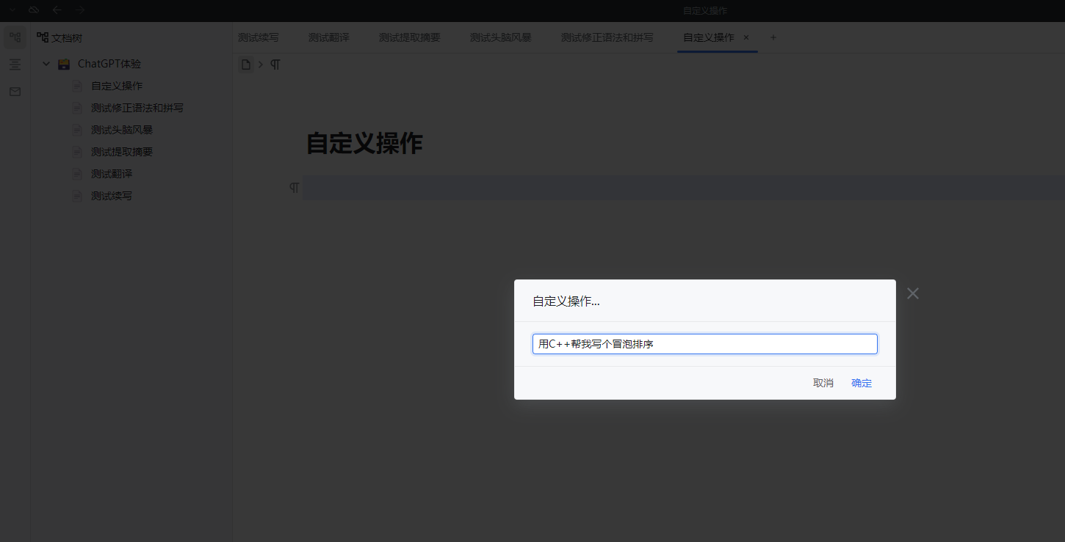Select the outline panel icon in sidebar
This screenshot has width=1065, height=542.
[x=15, y=65]
